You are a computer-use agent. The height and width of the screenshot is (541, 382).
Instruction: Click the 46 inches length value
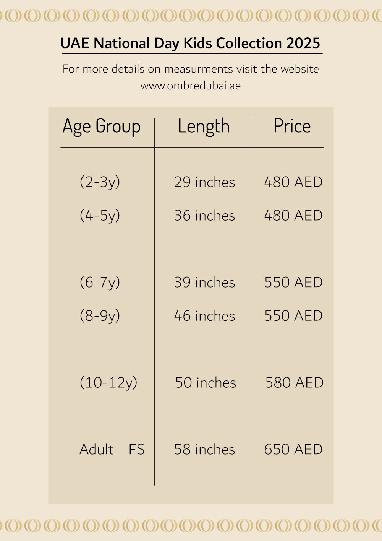click(204, 316)
